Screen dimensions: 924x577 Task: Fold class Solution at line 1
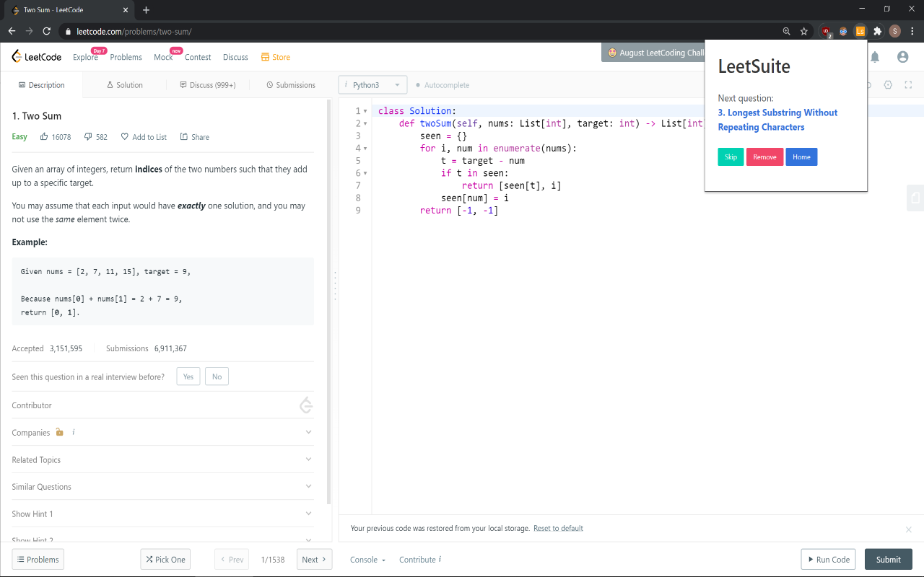tap(365, 111)
